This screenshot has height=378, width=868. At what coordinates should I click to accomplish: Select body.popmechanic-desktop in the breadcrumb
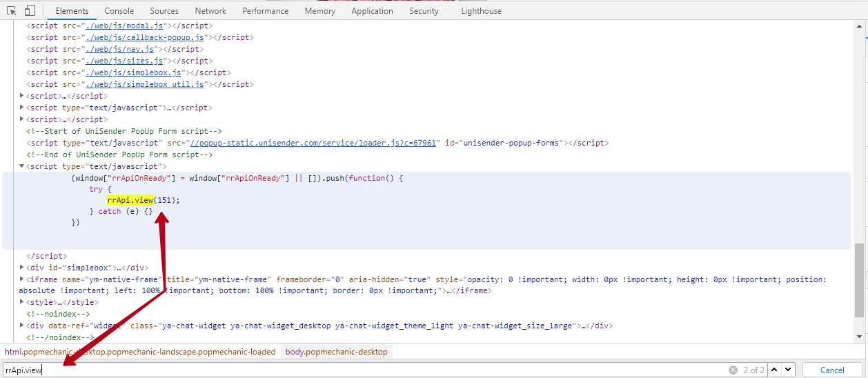point(336,352)
